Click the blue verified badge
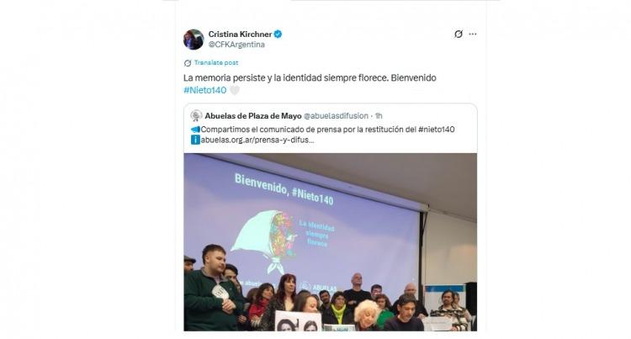 (278, 34)
